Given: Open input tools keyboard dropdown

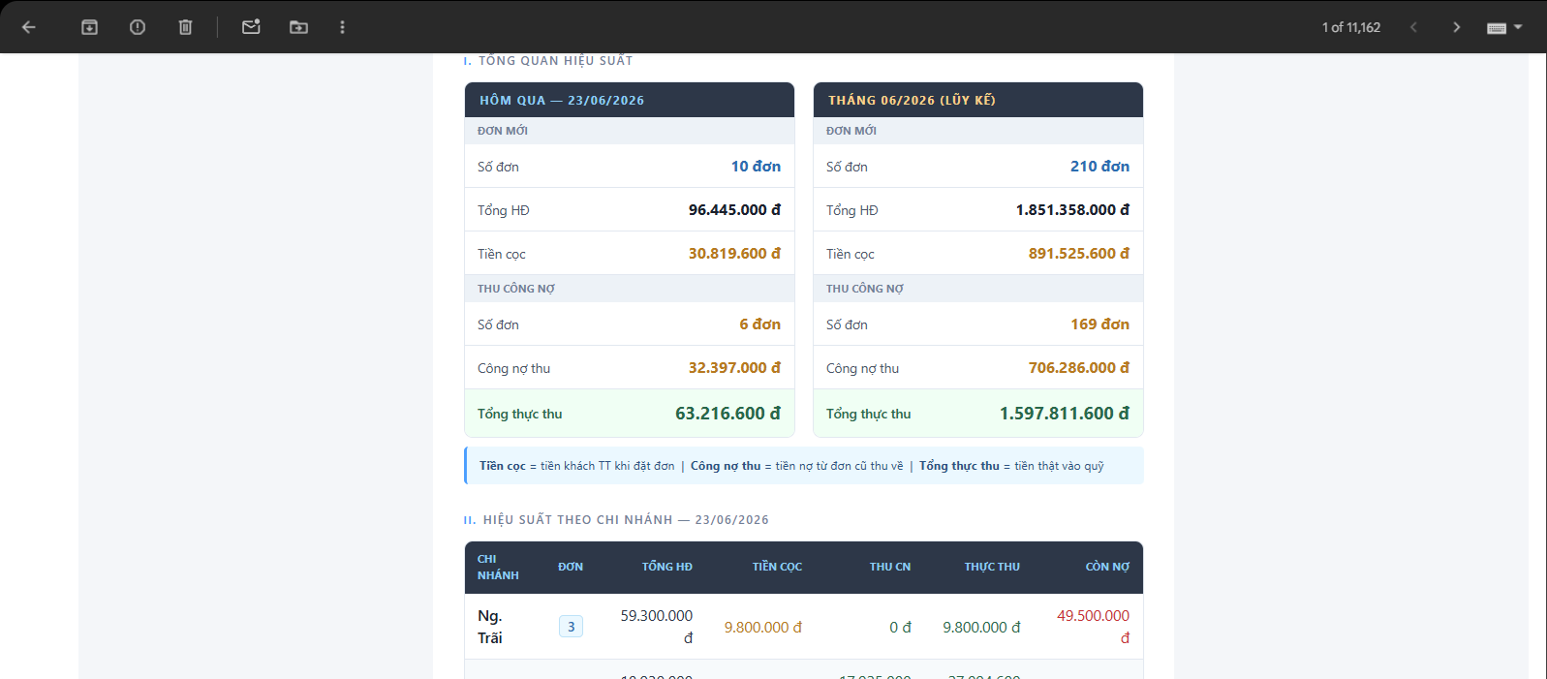Looking at the screenshot, I should tap(1504, 27).
